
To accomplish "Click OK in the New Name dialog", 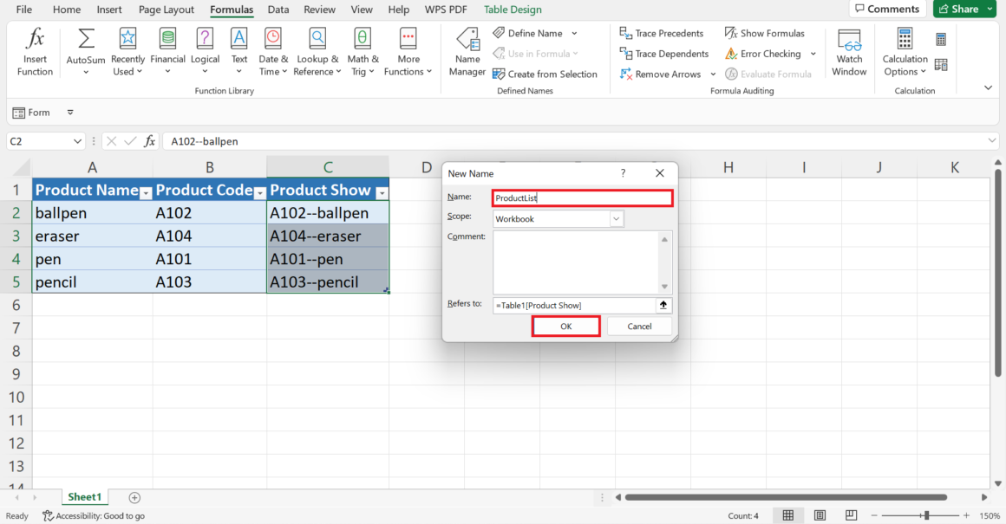I will point(565,326).
